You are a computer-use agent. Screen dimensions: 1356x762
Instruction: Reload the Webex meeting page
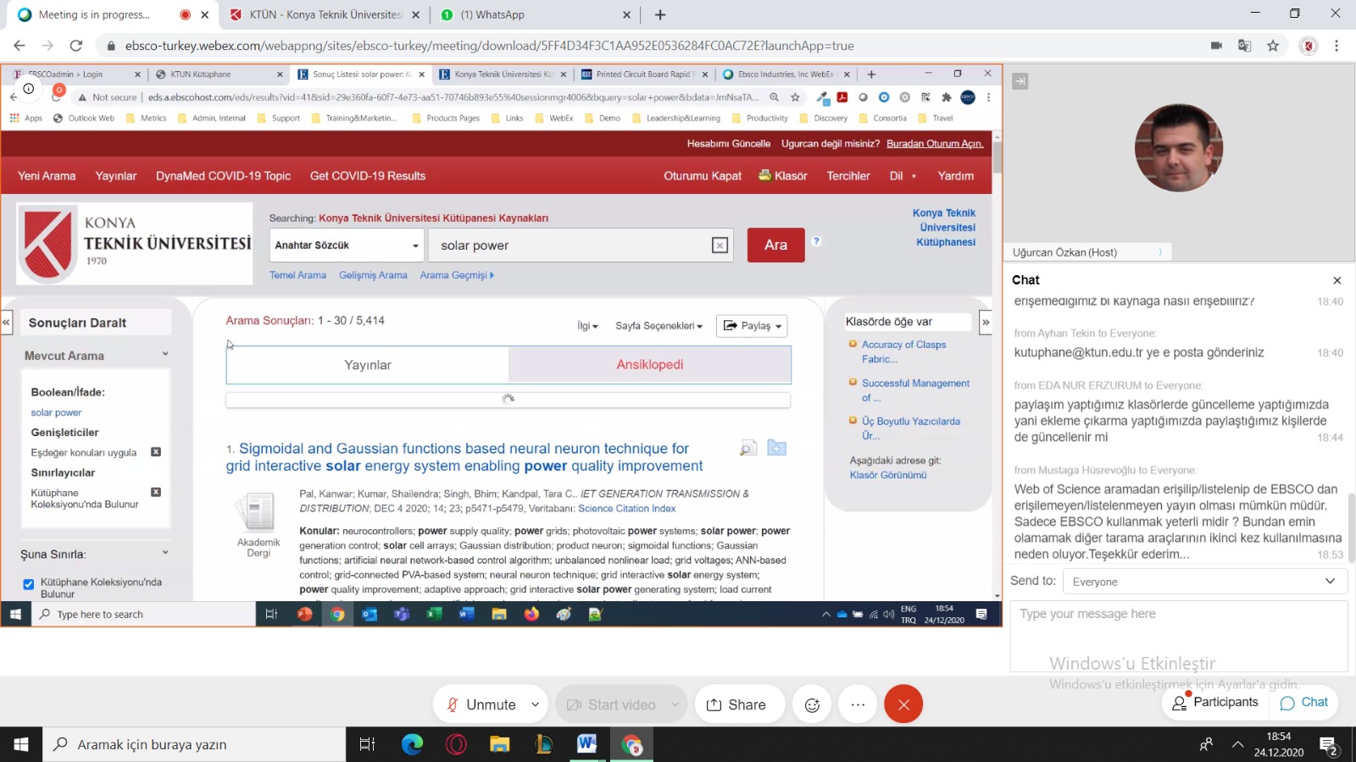pos(76,46)
